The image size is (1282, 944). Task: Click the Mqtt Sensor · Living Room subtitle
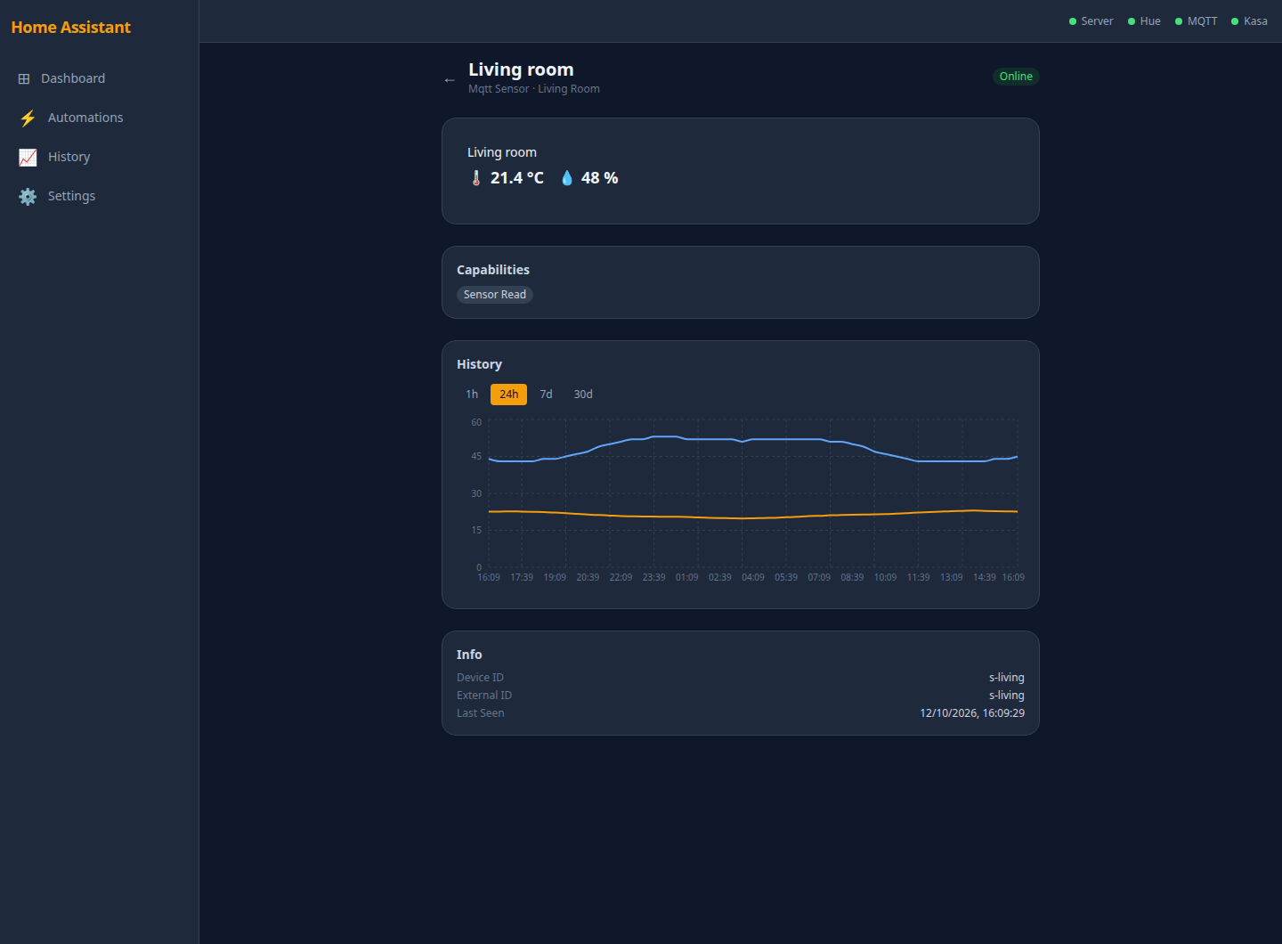click(534, 89)
